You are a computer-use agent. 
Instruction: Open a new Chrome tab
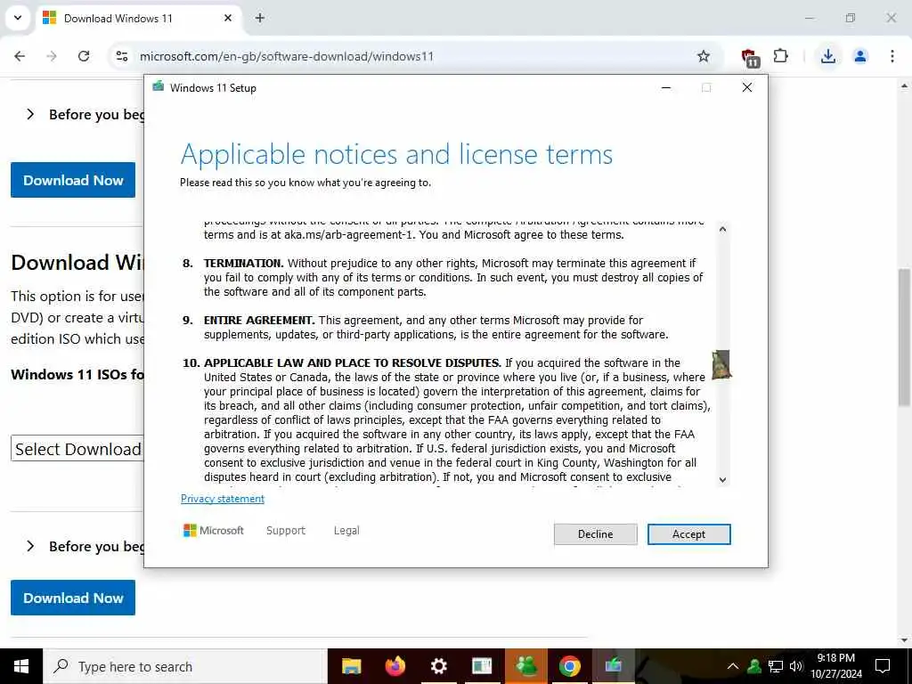point(260,18)
